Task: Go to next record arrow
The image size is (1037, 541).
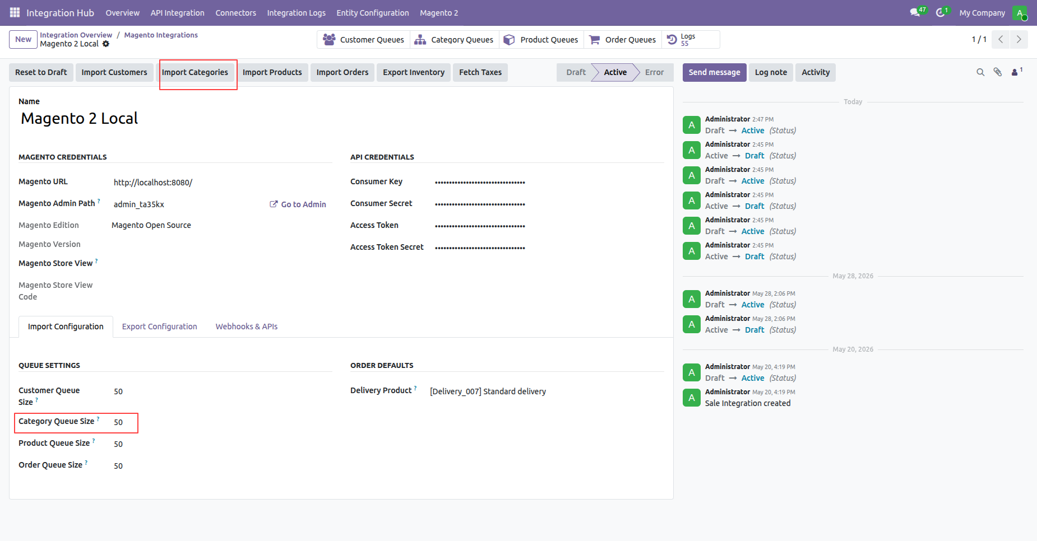Action: click(1019, 39)
